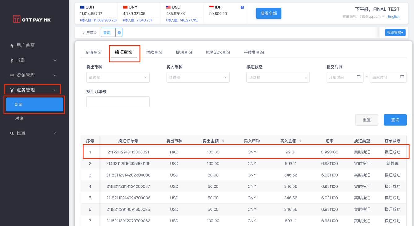Click the 重置 button
Viewport: 414px width, 226px height.
click(x=367, y=120)
